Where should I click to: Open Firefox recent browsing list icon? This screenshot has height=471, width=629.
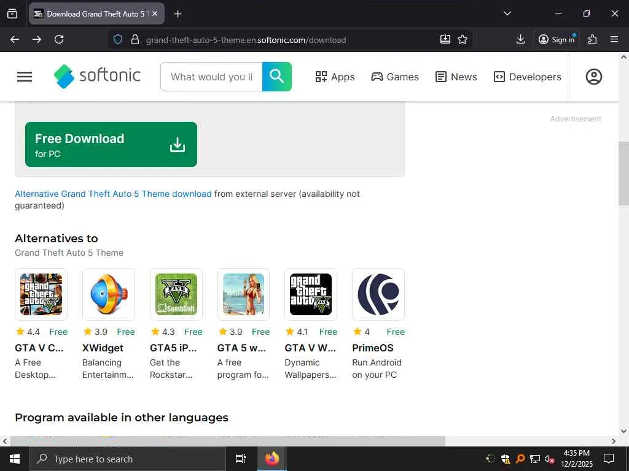coord(12,13)
